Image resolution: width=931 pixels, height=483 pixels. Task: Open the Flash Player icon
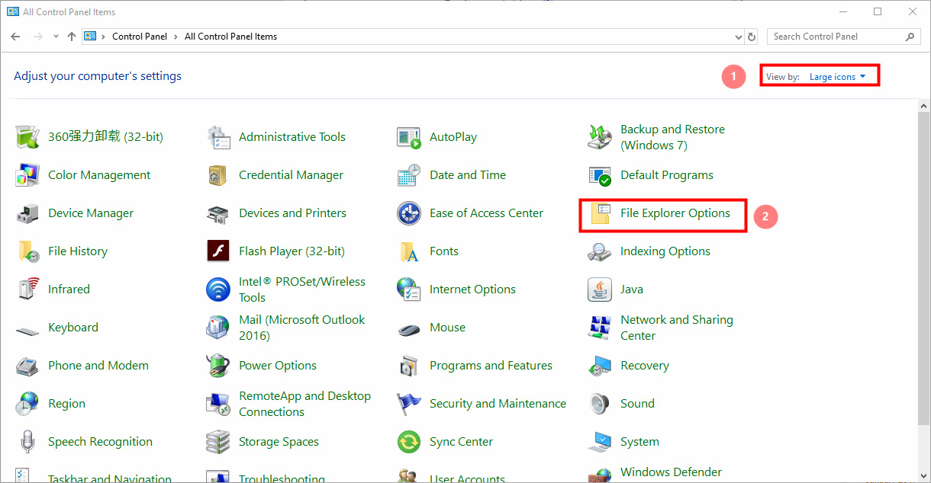[218, 251]
